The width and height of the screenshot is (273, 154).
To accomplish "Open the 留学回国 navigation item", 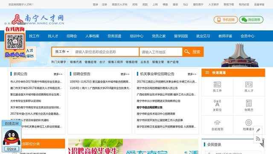I will [181, 36].
